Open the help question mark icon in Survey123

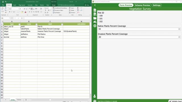[x=95, y=101]
